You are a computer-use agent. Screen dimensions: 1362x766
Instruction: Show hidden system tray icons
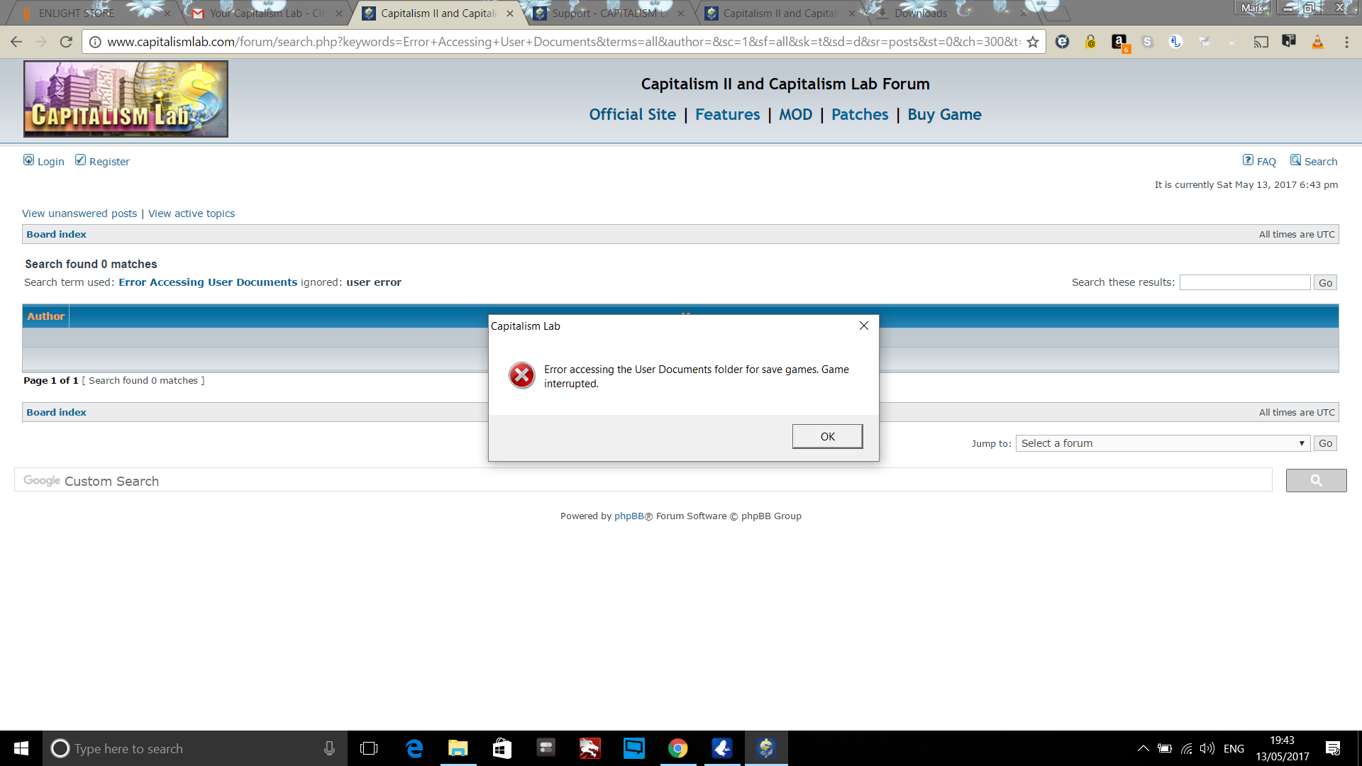point(1143,748)
